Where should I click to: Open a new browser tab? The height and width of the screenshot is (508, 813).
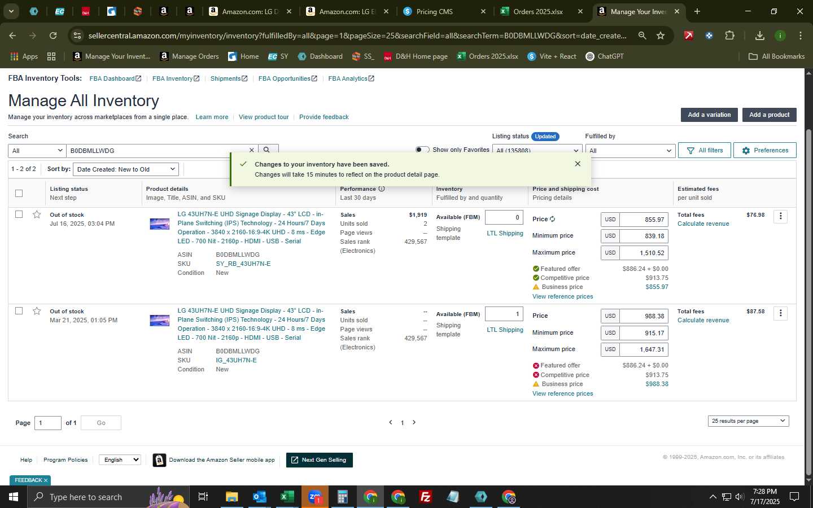coord(697,11)
